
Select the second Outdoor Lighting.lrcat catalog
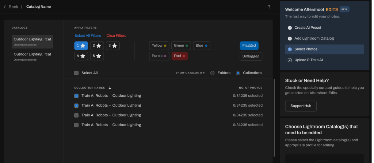(33, 56)
